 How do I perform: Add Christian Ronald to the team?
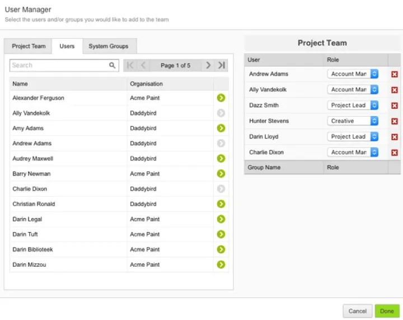(x=221, y=204)
